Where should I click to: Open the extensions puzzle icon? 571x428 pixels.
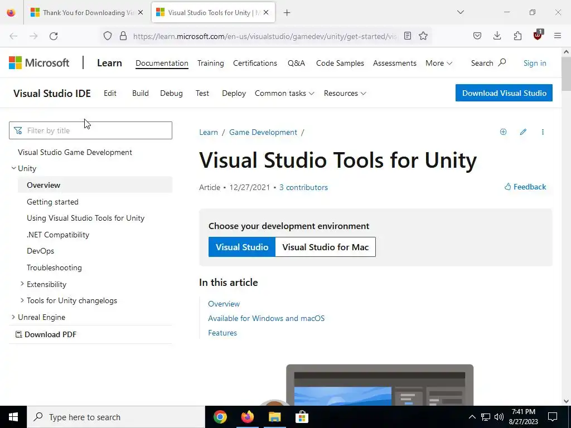click(x=517, y=36)
